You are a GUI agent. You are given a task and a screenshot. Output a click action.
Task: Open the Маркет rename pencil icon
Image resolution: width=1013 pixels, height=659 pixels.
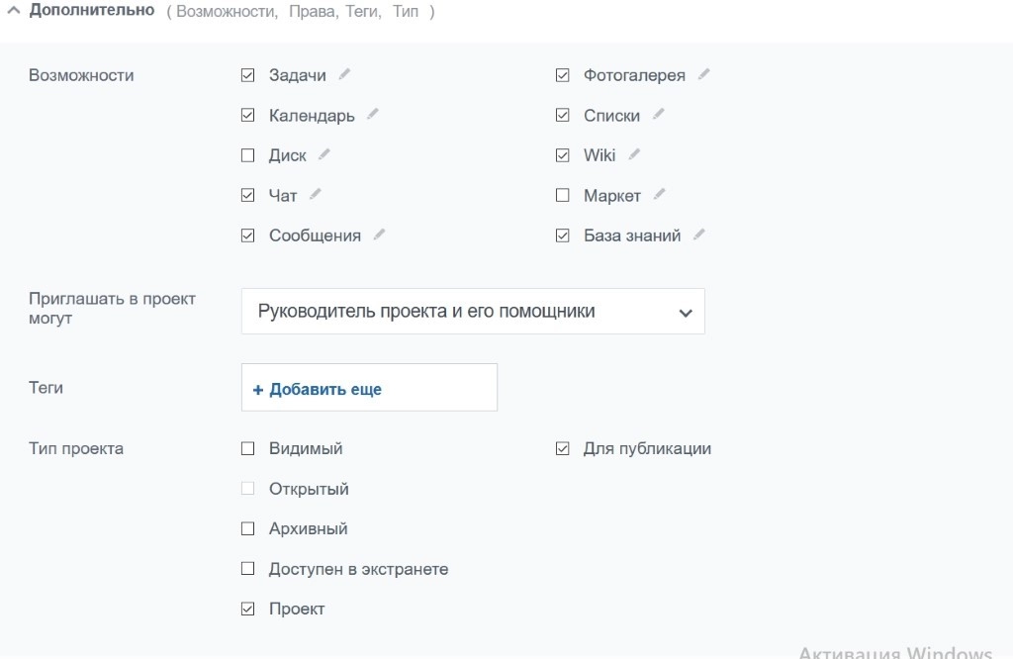(x=658, y=194)
